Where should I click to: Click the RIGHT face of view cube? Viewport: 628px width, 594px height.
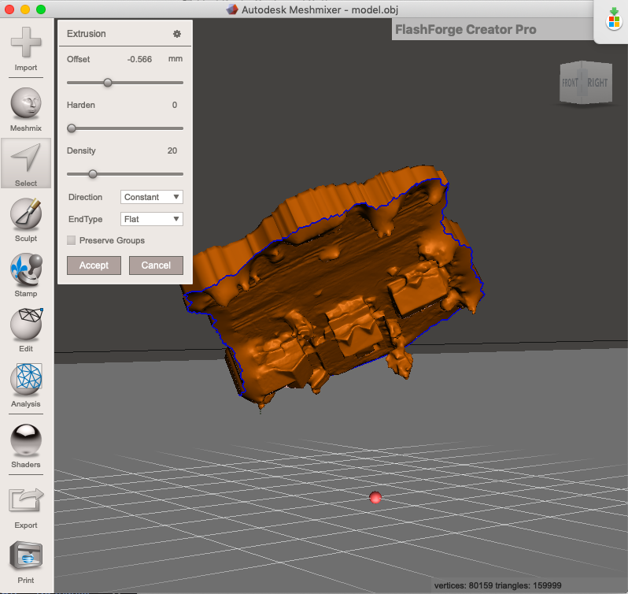point(597,83)
